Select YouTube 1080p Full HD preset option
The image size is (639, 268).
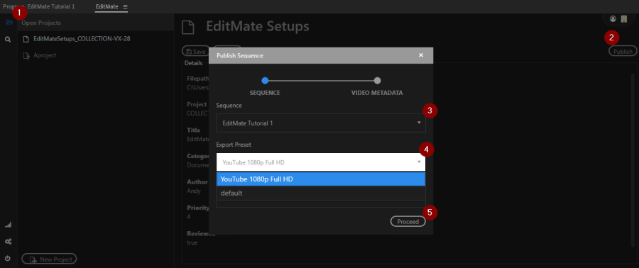(321, 179)
